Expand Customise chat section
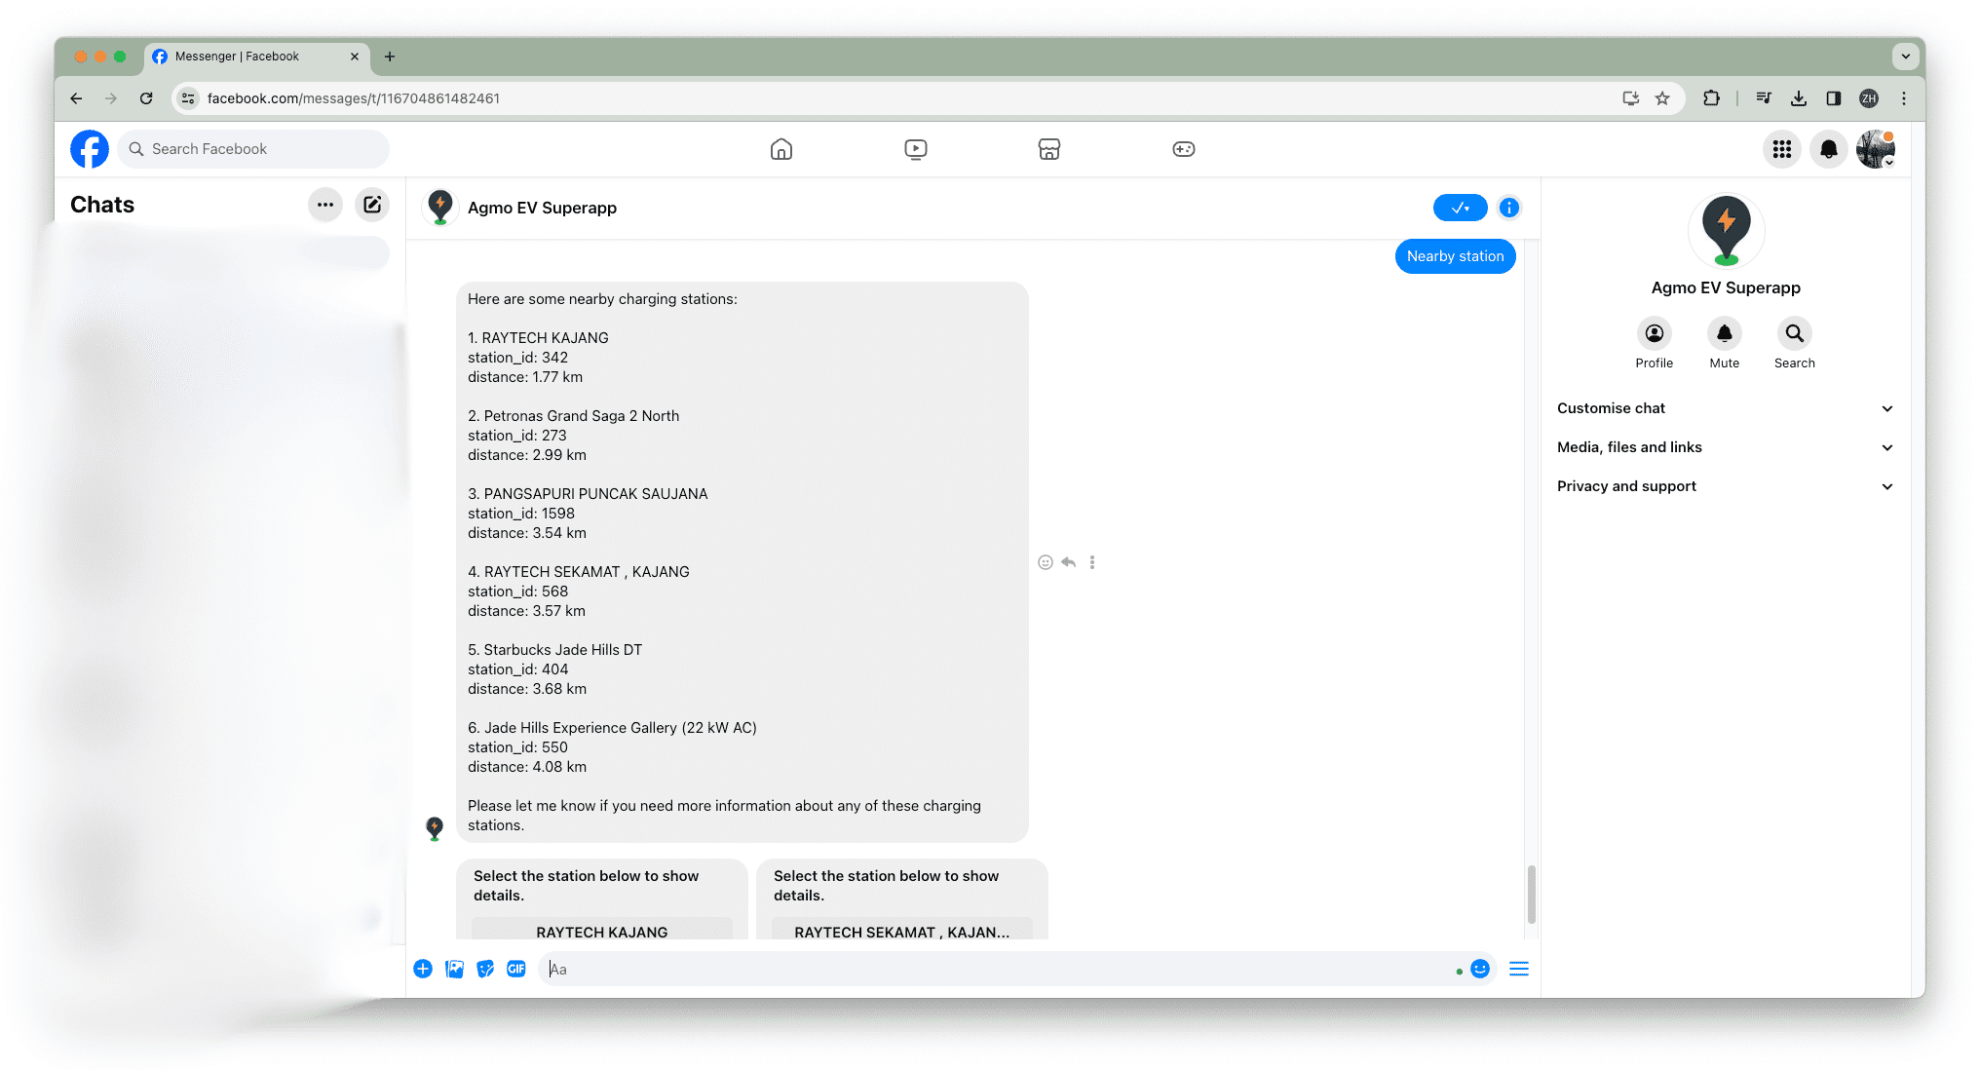Screen dimensions: 1980x1070 click(1725, 408)
